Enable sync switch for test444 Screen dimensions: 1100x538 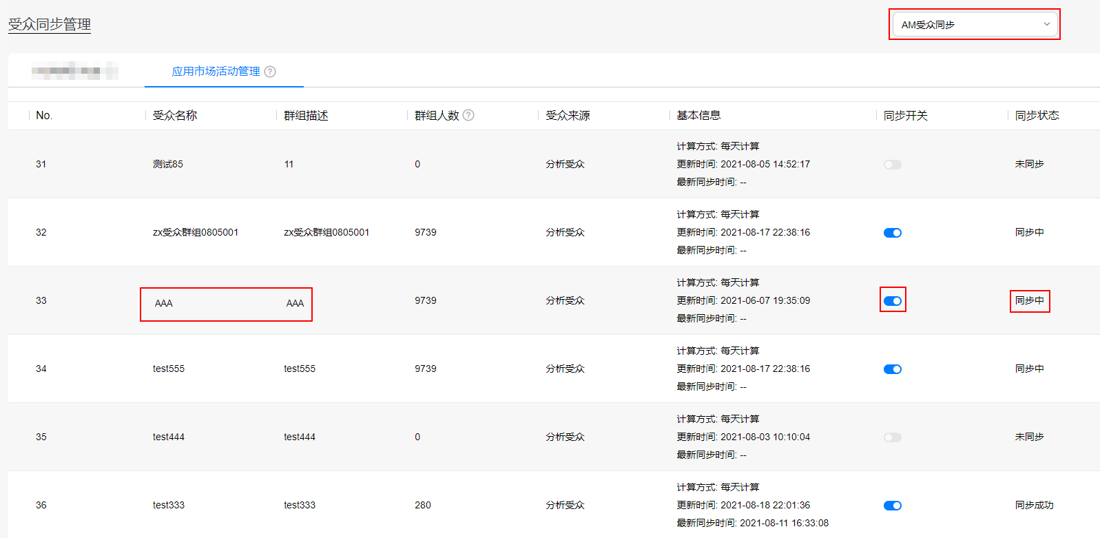click(x=892, y=437)
